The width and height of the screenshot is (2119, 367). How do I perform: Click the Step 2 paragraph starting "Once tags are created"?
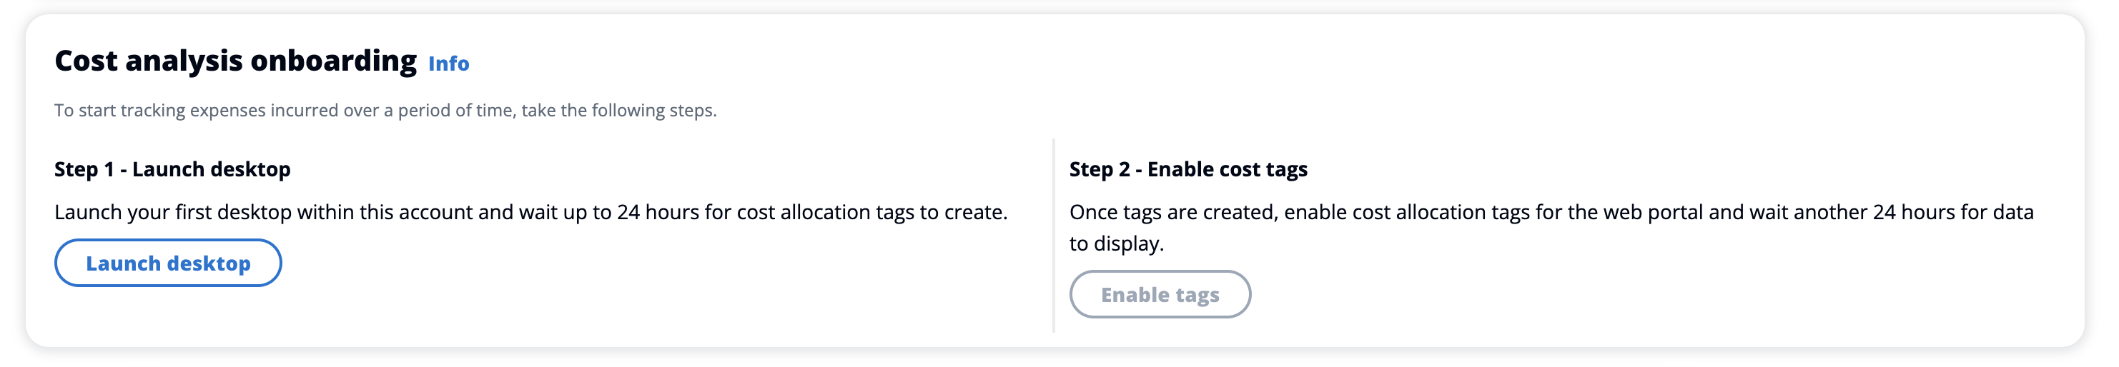(1551, 212)
